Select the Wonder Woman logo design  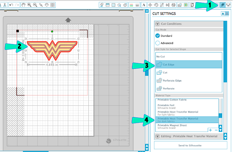(x=52, y=50)
